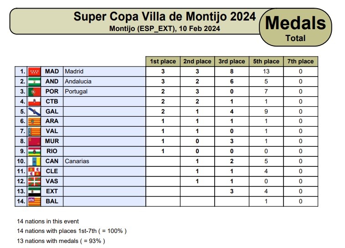Select the 2nd place column header

pyautogui.click(x=197, y=62)
